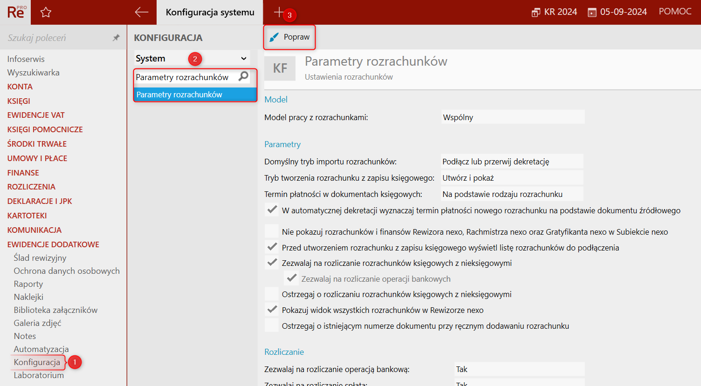Open the Model pracy z rozrachunkami field

tap(513, 117)
